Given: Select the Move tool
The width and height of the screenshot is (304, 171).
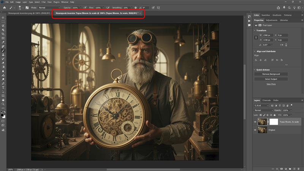Looking at the screenshot, I should tap(3, 17).
